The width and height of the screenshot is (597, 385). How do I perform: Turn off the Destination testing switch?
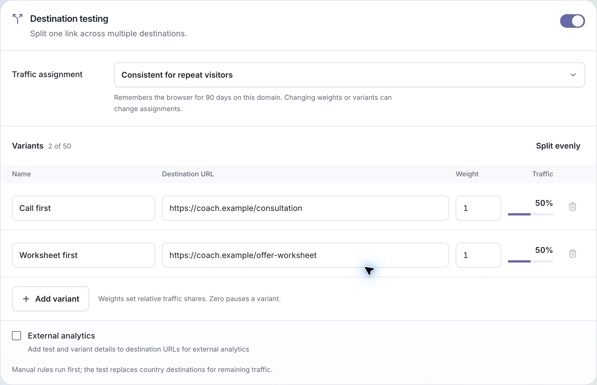[x=572, y=21]
